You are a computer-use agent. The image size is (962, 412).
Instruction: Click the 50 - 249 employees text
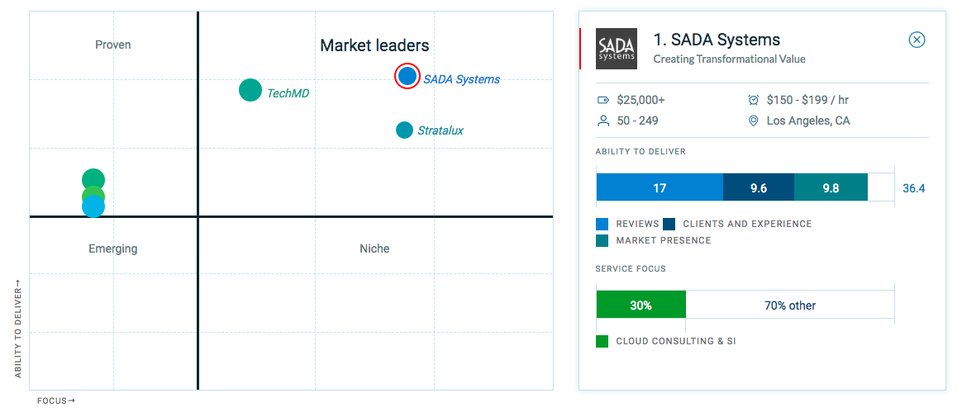pos(637,121)
